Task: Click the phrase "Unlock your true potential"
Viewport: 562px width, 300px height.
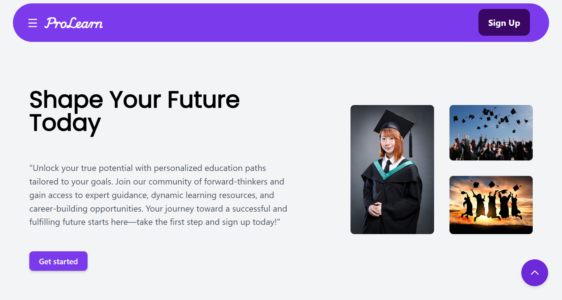Action: click(83, 168)
